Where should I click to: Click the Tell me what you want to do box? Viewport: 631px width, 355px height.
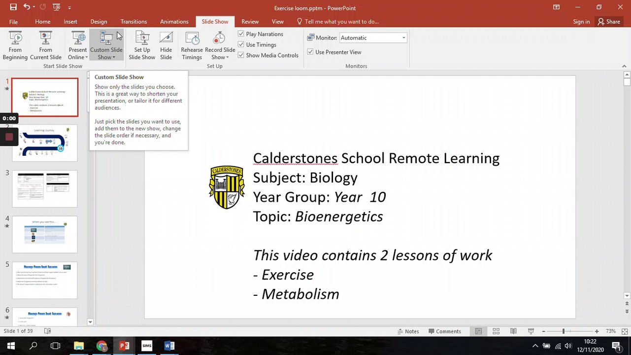[342, 22]
